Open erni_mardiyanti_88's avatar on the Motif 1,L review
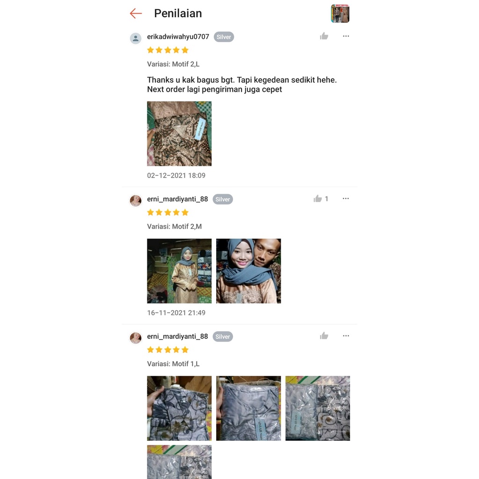Screen dimensions: 479x479 click(x=136, y=338)
